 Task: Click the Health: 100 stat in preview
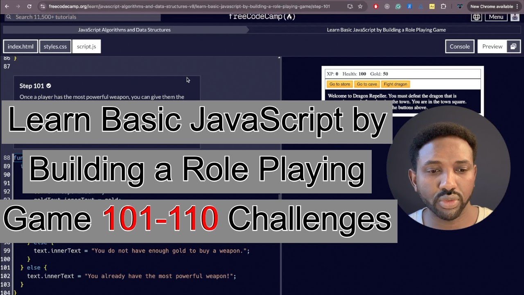pos(354,74)
